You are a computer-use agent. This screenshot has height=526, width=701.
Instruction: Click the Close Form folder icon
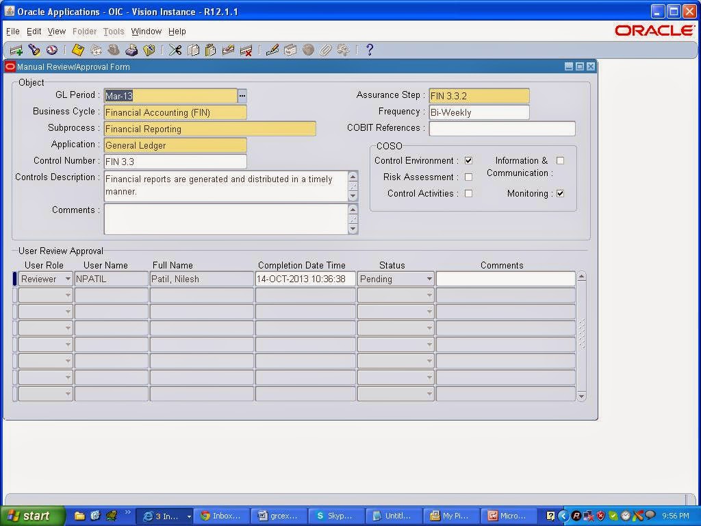coord(149,50)
